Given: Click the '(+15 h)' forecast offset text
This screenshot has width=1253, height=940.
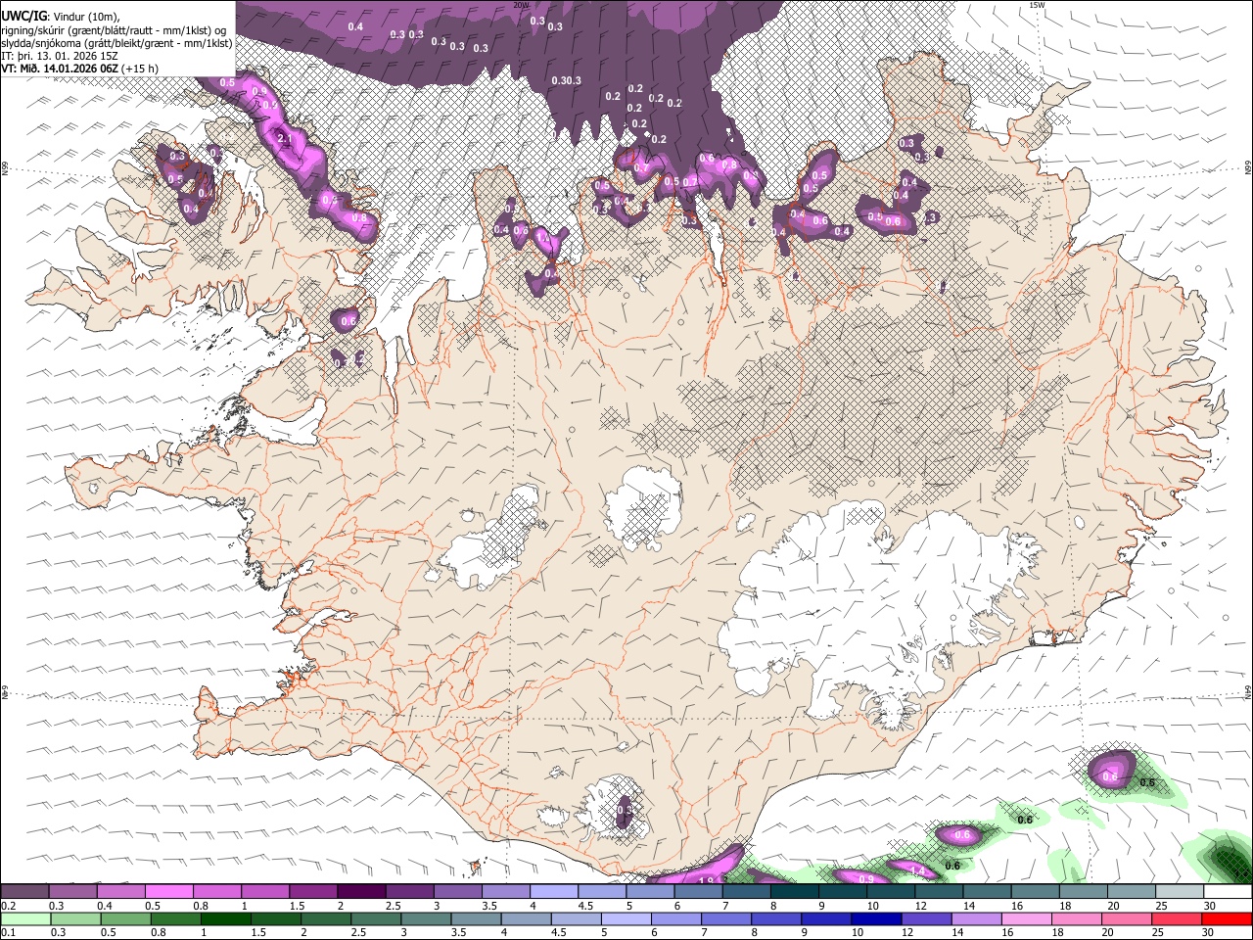Looking at the screenshot, I should coord(141,69).
